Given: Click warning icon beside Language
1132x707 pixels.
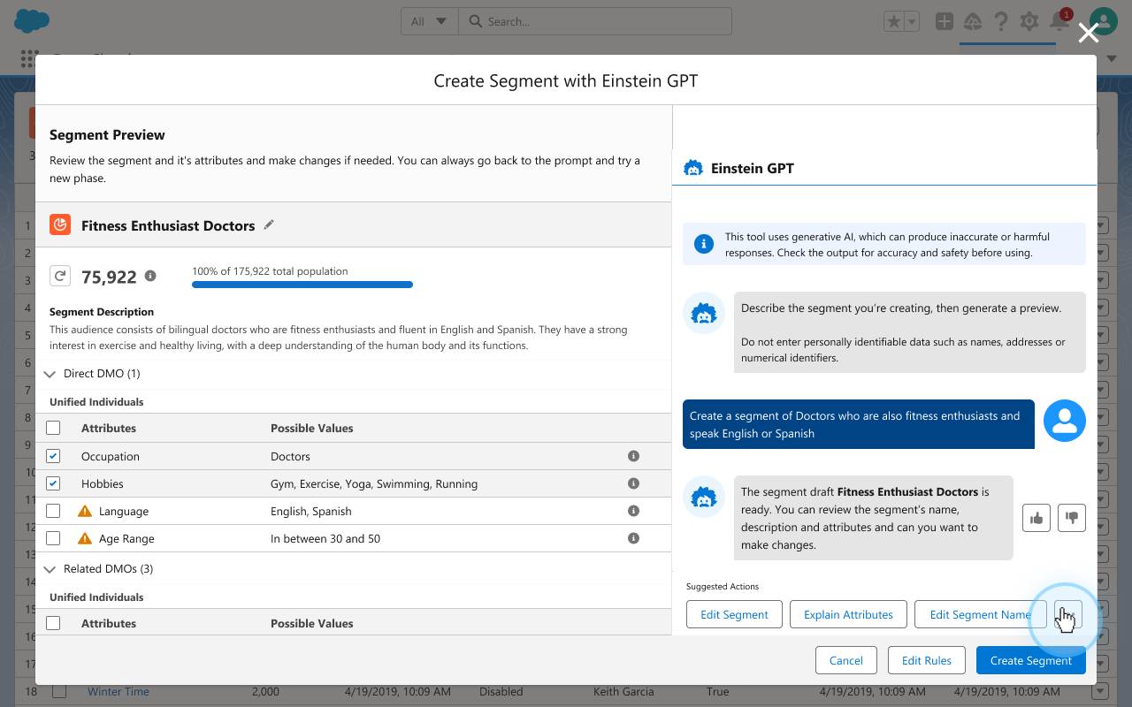Looking at the screenshot, I should pyautogui.click(x=85, y=511).
